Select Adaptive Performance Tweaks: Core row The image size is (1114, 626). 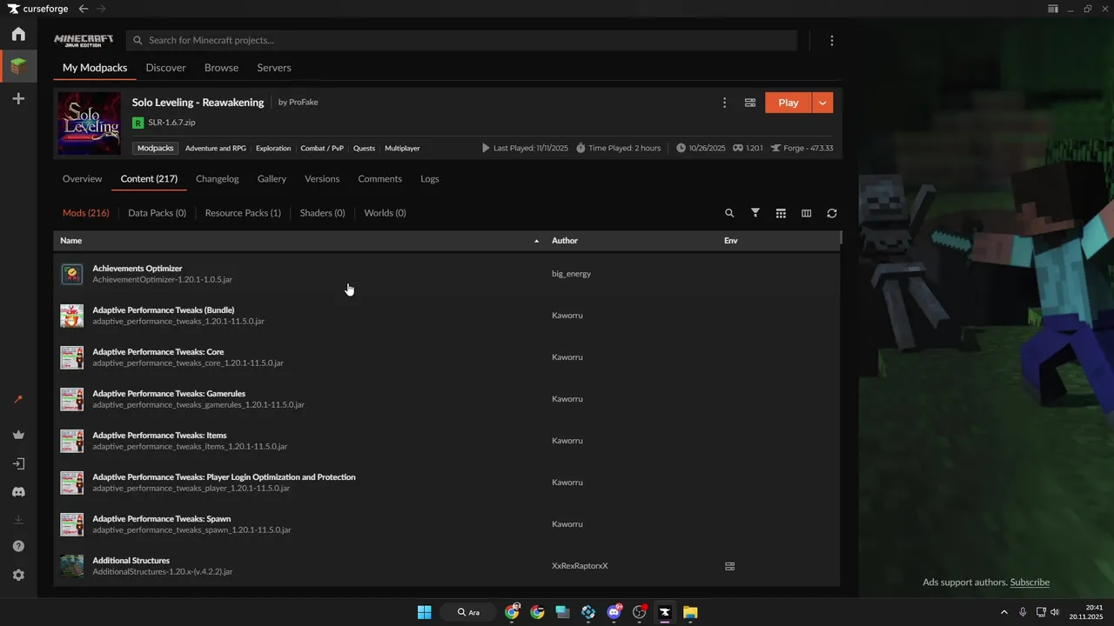(446, 357)
